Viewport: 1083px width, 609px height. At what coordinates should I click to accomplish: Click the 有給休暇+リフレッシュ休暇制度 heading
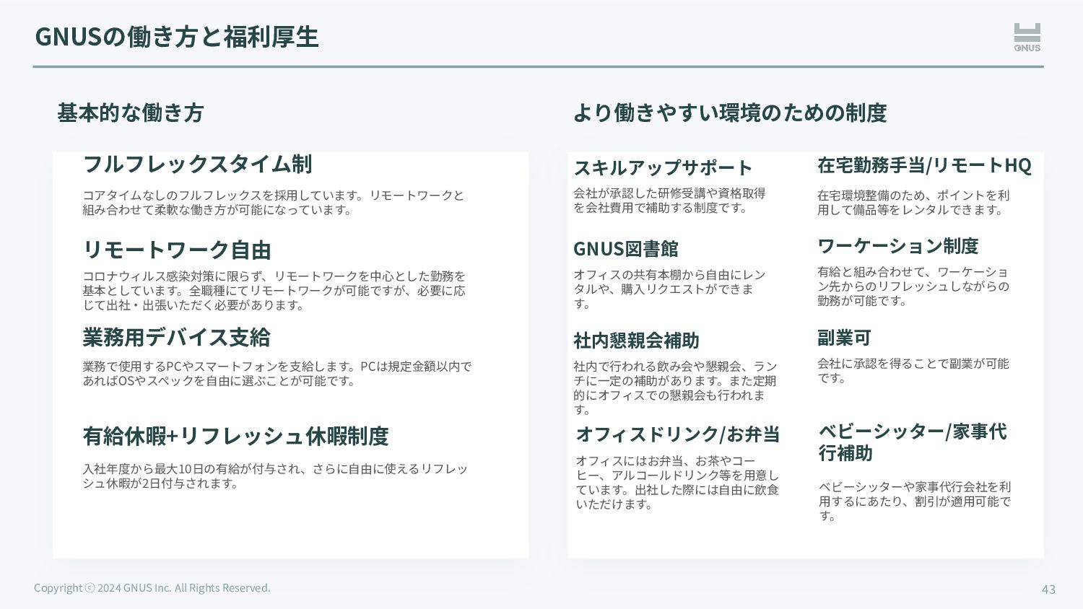click(x=235, y=436)
